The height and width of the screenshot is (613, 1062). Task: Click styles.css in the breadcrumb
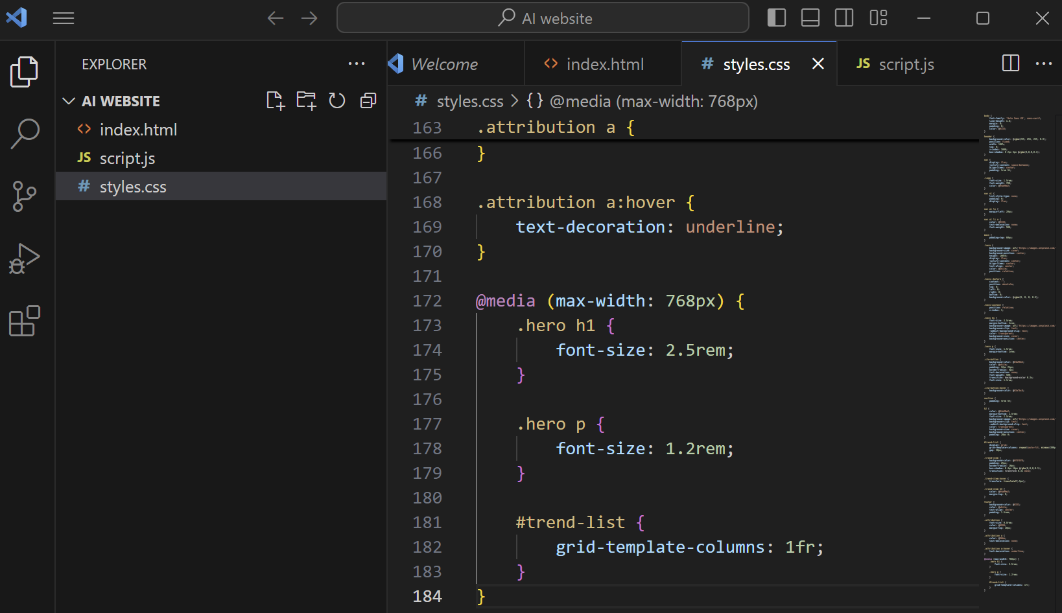[x=470, y=101]
